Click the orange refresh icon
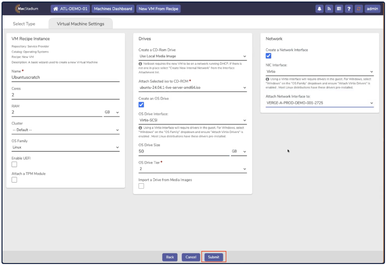The width and height of the screenshot is (386, 265). [359, 9]
